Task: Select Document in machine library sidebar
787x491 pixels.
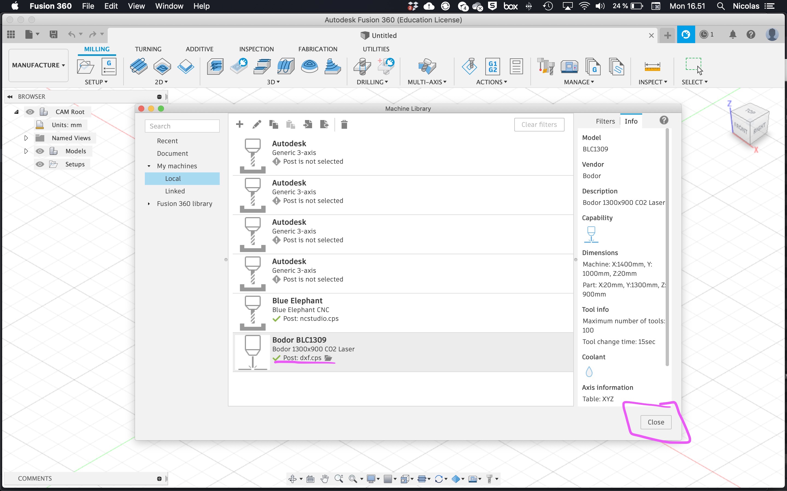Action: (172, 153)
